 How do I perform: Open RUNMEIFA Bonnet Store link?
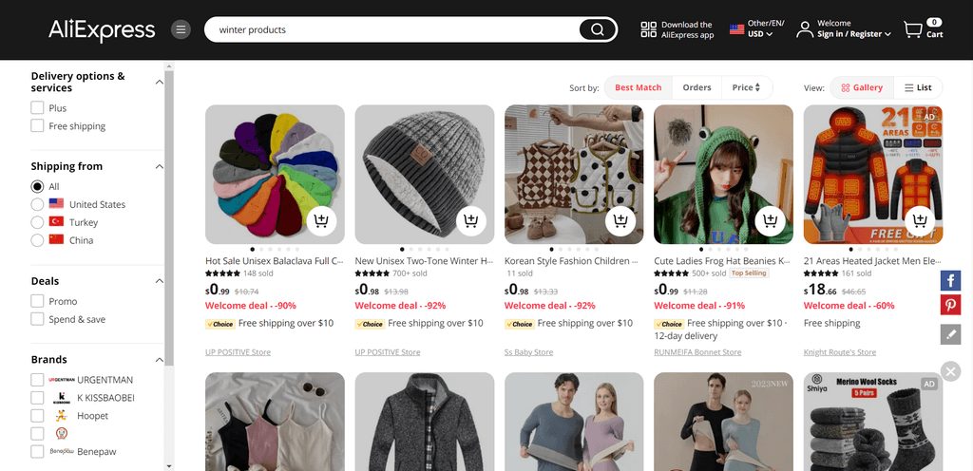[697, 352]
